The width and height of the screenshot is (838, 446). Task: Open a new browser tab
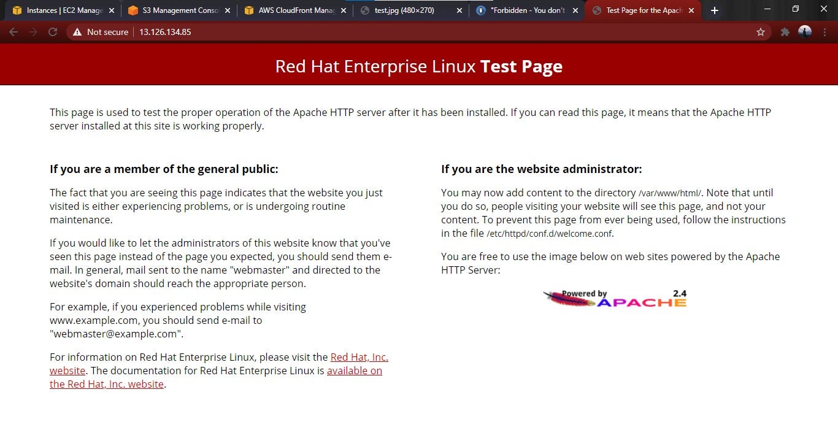[x=714, y=10]
